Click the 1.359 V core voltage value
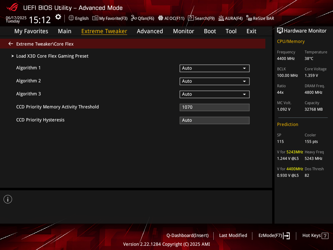333x250 pixels. pyautogui.click(x=311, y=76)
